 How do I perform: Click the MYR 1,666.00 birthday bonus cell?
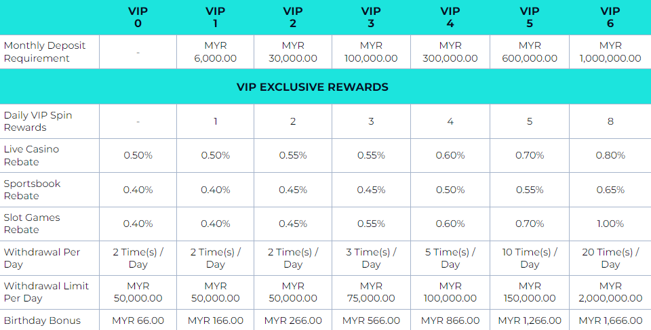[x=610, y=321]
